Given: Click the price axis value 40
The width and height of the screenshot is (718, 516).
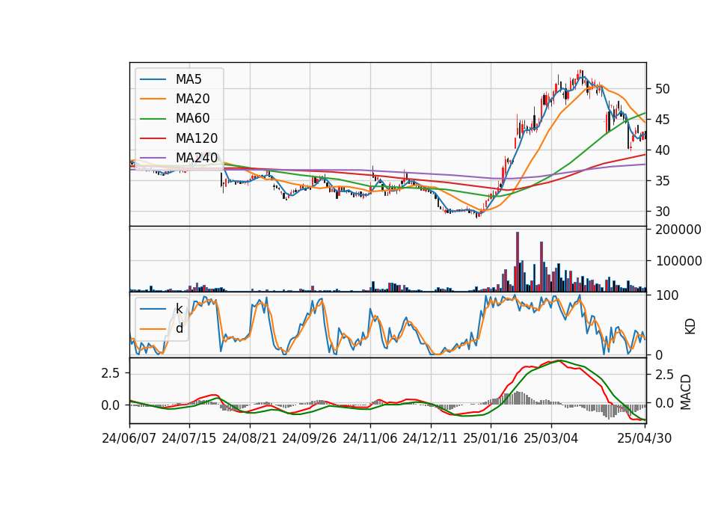Looking at the screenshot, I should pos(662,150).
